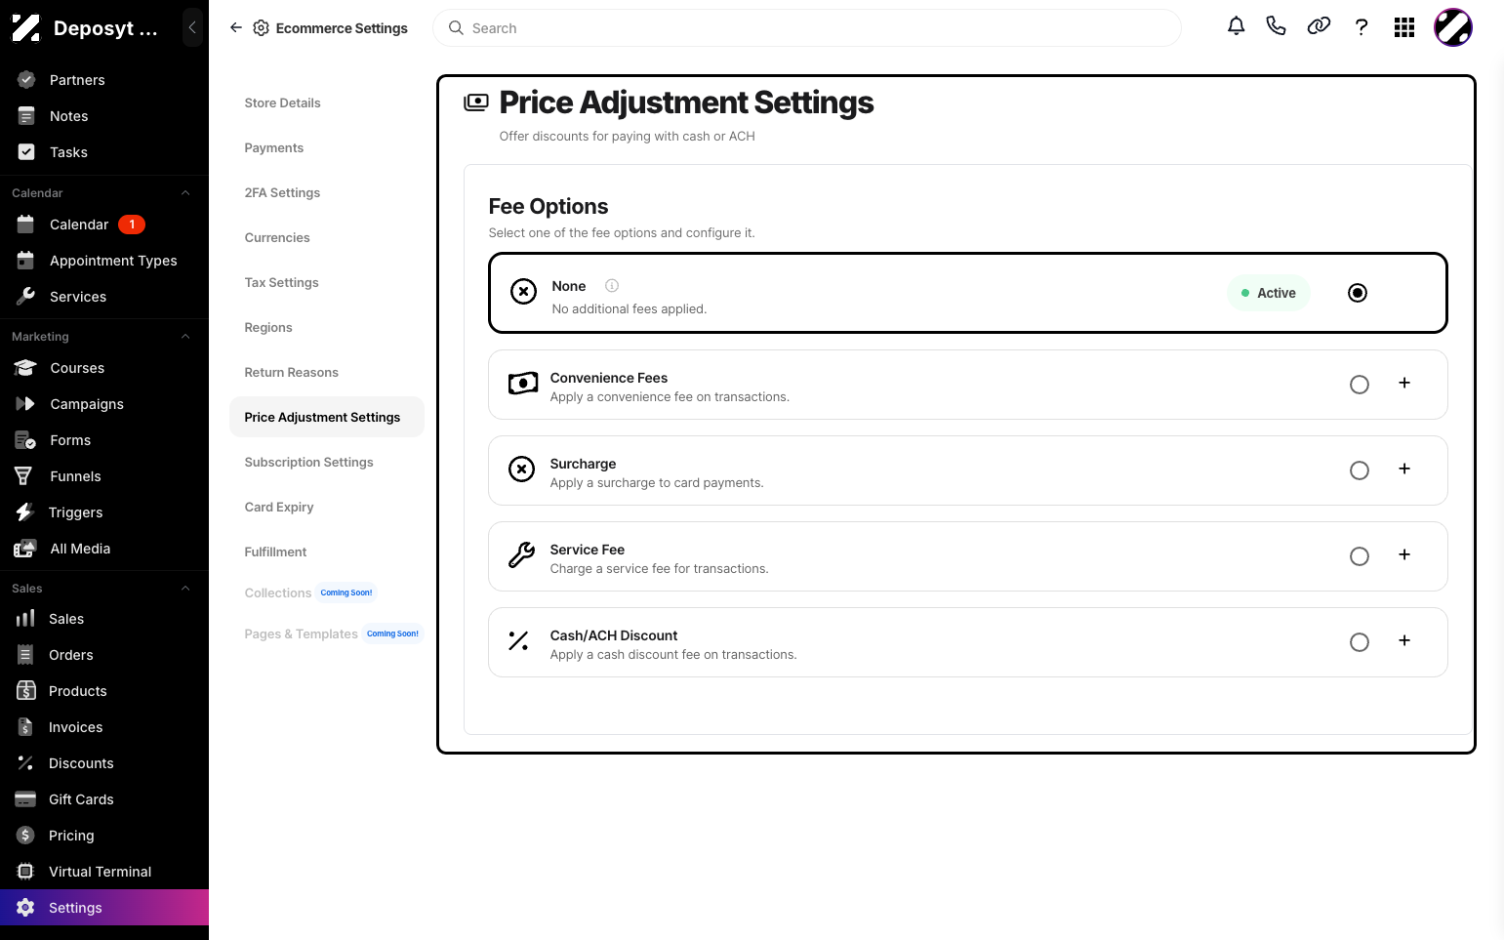The image size is (1504, 940).
Task: Select the Surcharge radio button
Action: pos(1360,470)
